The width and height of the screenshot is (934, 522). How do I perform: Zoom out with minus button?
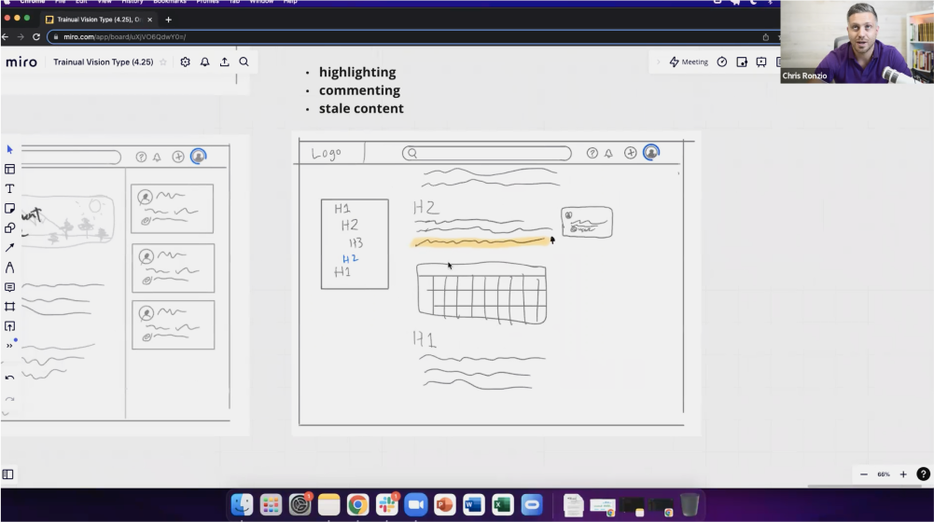864,474
